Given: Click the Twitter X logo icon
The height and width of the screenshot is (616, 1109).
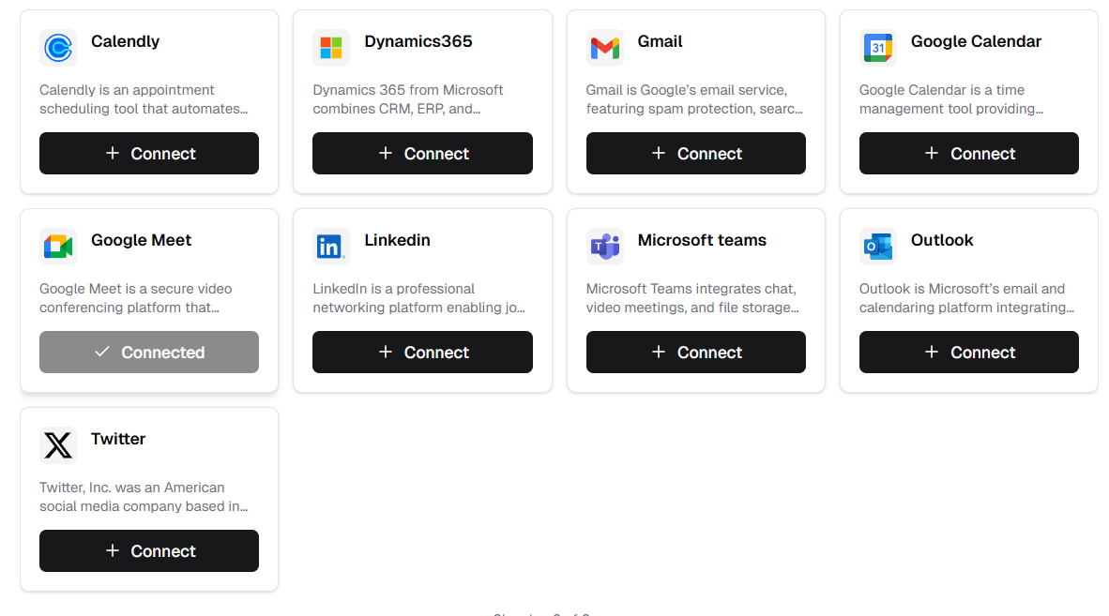Looking at the screenshot, I should coord(58,445).
